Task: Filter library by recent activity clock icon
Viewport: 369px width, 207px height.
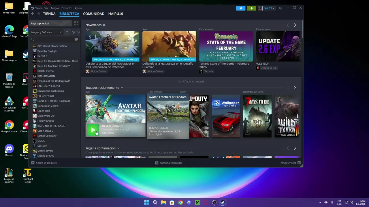Action: [73, 32]
